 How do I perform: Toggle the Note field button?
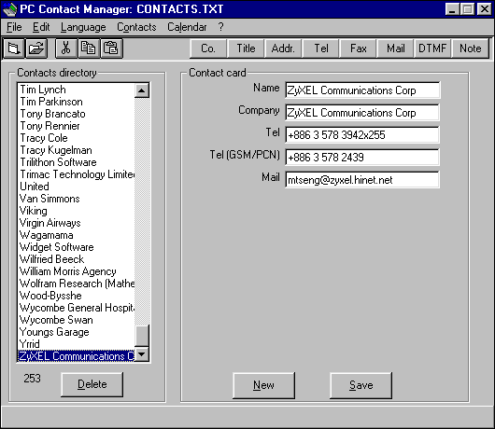[471, 48]
